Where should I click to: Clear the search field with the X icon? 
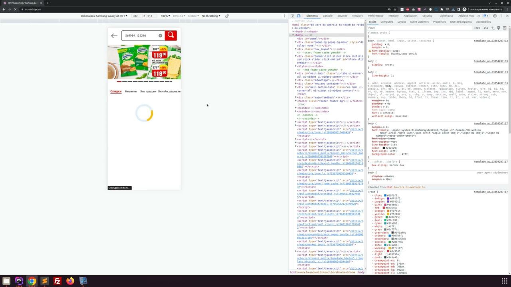[x=160, y=35]
